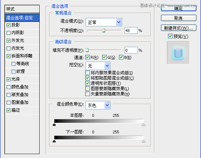Enable the 纹理 checkbox
This screenshot has height=158, width=201.
click(x=13, y=71)
